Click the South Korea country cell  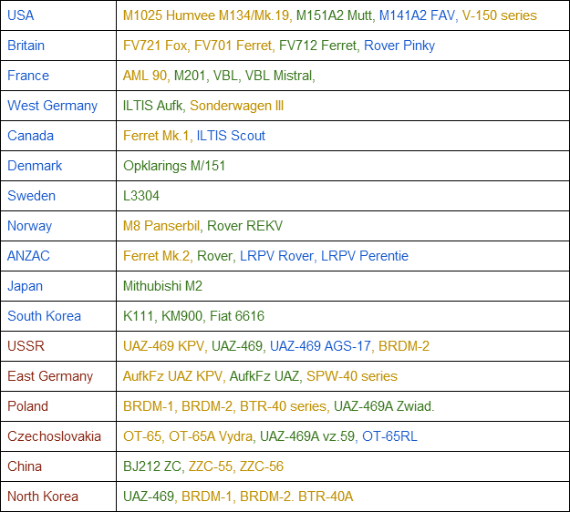[58, 316]
